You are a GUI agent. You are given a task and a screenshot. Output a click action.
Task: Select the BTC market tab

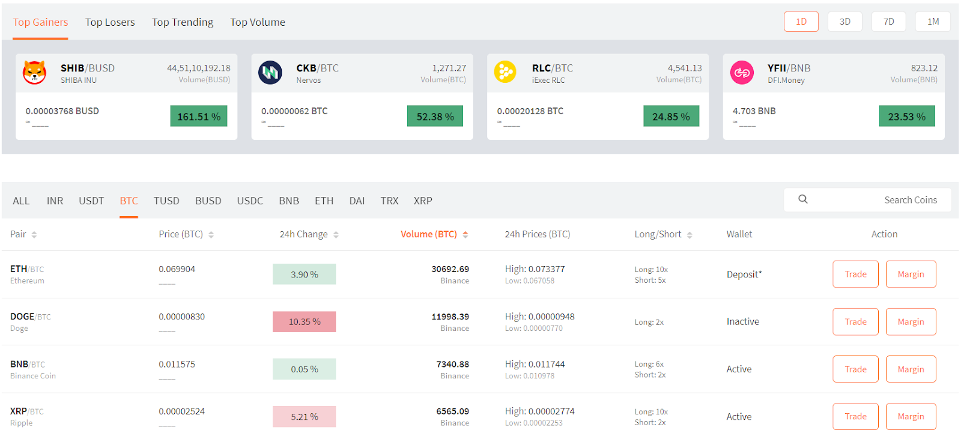click(129, 201)
